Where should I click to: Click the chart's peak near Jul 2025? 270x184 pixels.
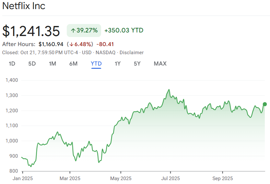click(x=169, y=90)
